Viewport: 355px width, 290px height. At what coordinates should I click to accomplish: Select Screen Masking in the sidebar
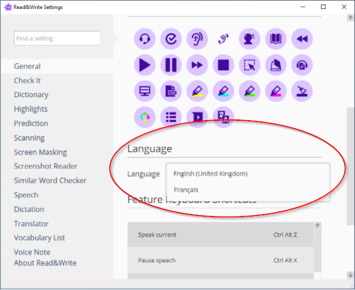coord(40,153)
